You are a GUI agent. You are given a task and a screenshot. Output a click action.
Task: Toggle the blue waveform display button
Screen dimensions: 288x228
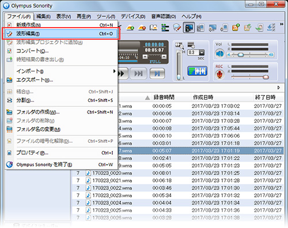197,71
